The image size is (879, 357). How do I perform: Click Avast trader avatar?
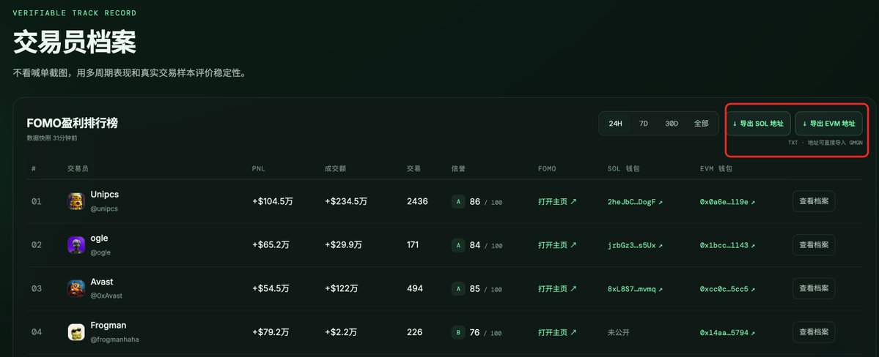point(76,289)
